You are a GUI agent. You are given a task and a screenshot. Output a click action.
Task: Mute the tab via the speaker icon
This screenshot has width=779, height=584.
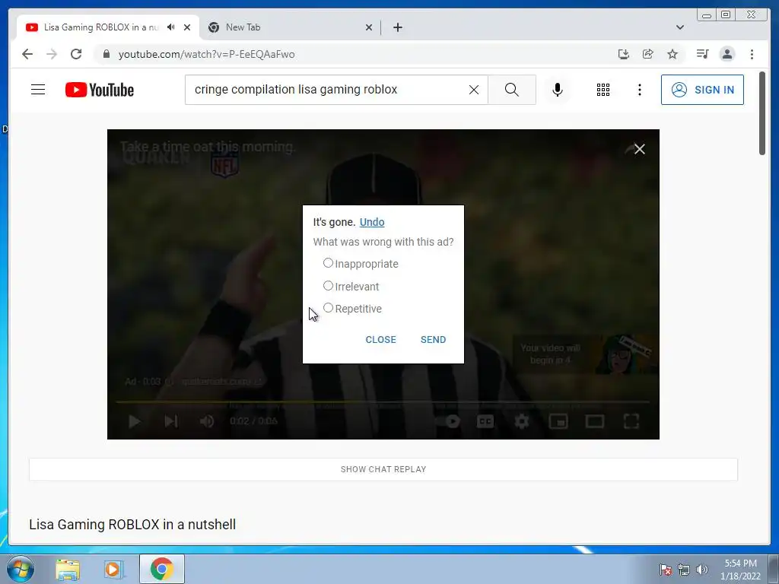click(x=171, y=27)
